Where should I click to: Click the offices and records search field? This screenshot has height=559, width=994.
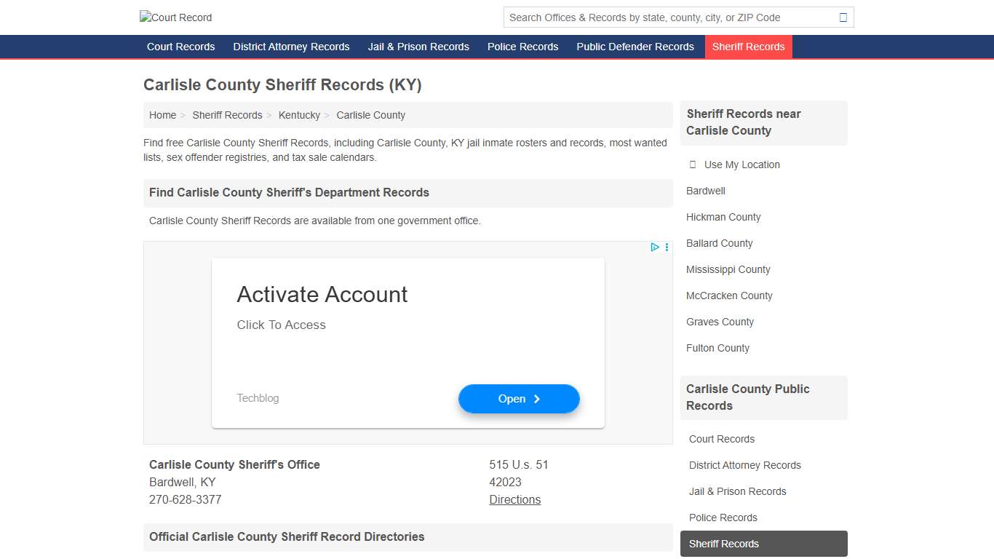click(x=655, y=17)
